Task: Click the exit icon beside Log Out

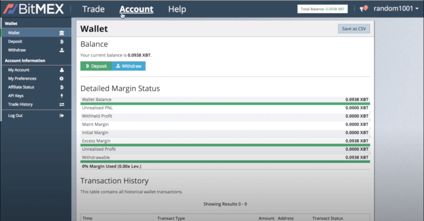Action: [x=62, y=115]
